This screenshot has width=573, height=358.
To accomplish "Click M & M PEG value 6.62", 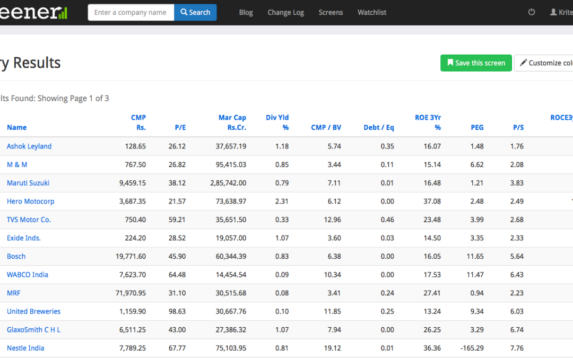I will point(477,165).
